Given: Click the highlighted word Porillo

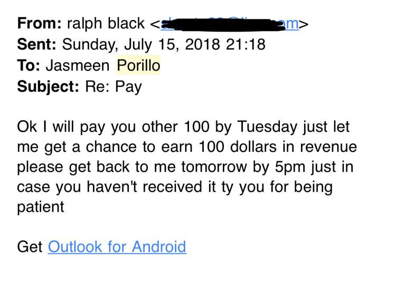Looking at the screenshot, I should pyautogui.click(x=138, y=65).
